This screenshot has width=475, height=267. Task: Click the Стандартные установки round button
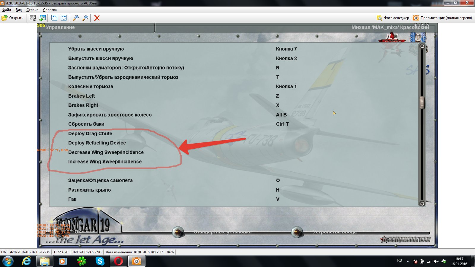pos(178,232)
